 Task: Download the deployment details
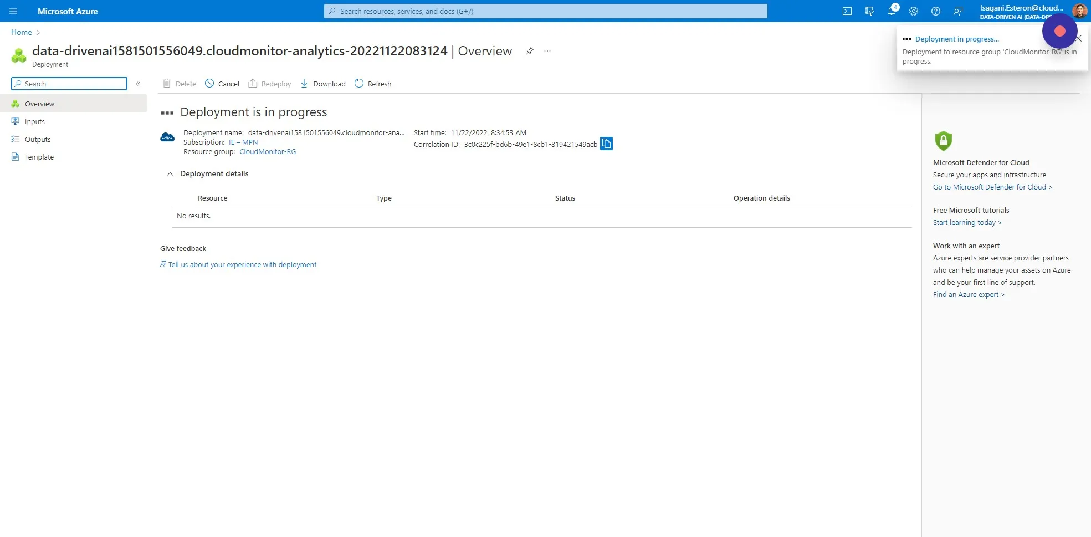click(323, 84)
